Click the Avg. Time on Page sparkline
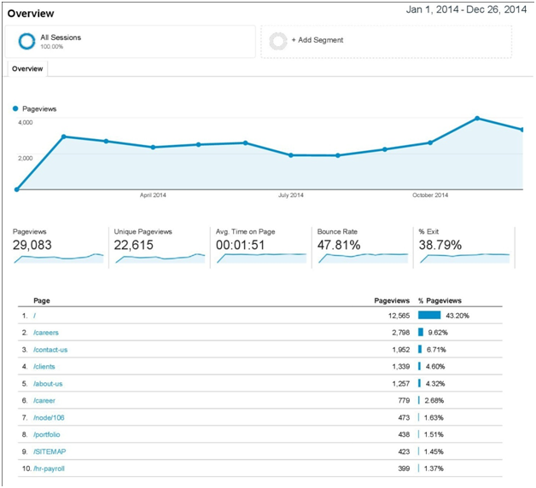This screenshot has height=488, width=536. pyautogui.click(x=261, y=259)
